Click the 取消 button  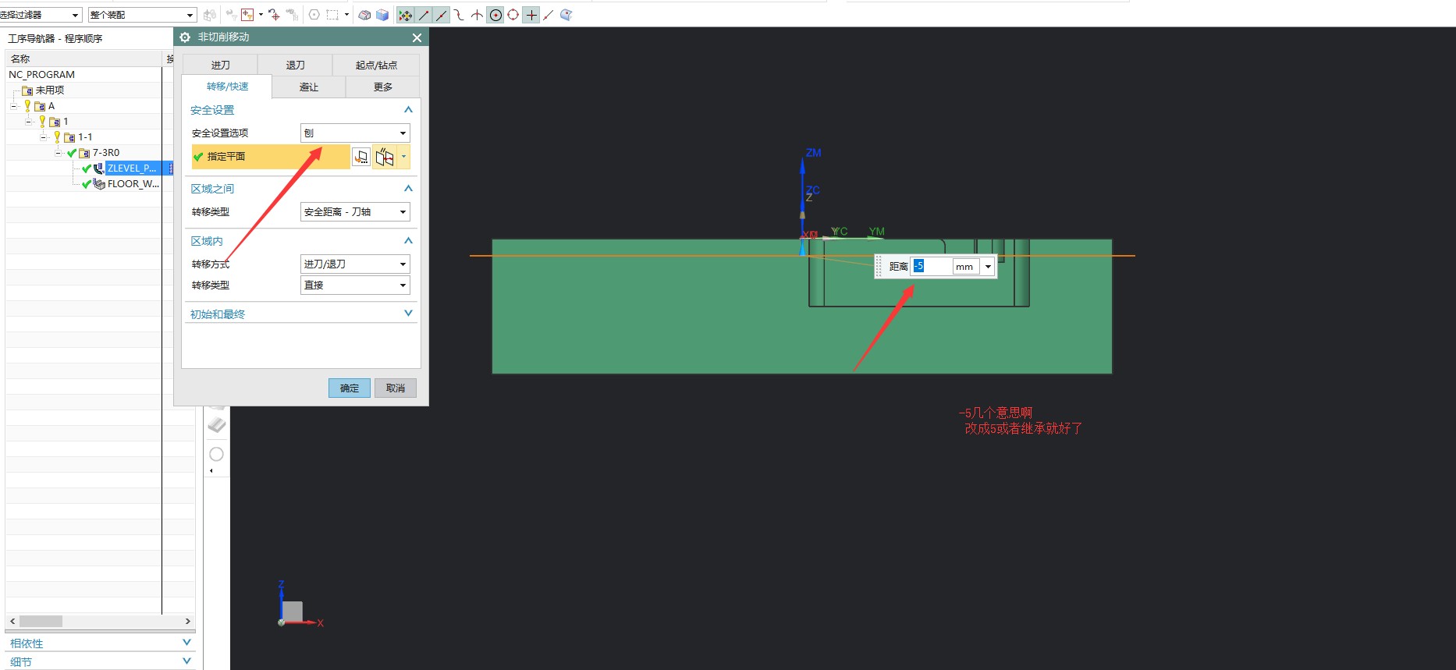tap(396, 388)
